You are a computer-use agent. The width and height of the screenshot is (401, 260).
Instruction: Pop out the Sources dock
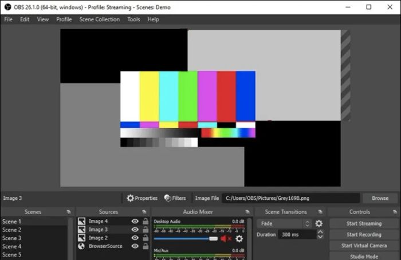(x=144, y=212)
